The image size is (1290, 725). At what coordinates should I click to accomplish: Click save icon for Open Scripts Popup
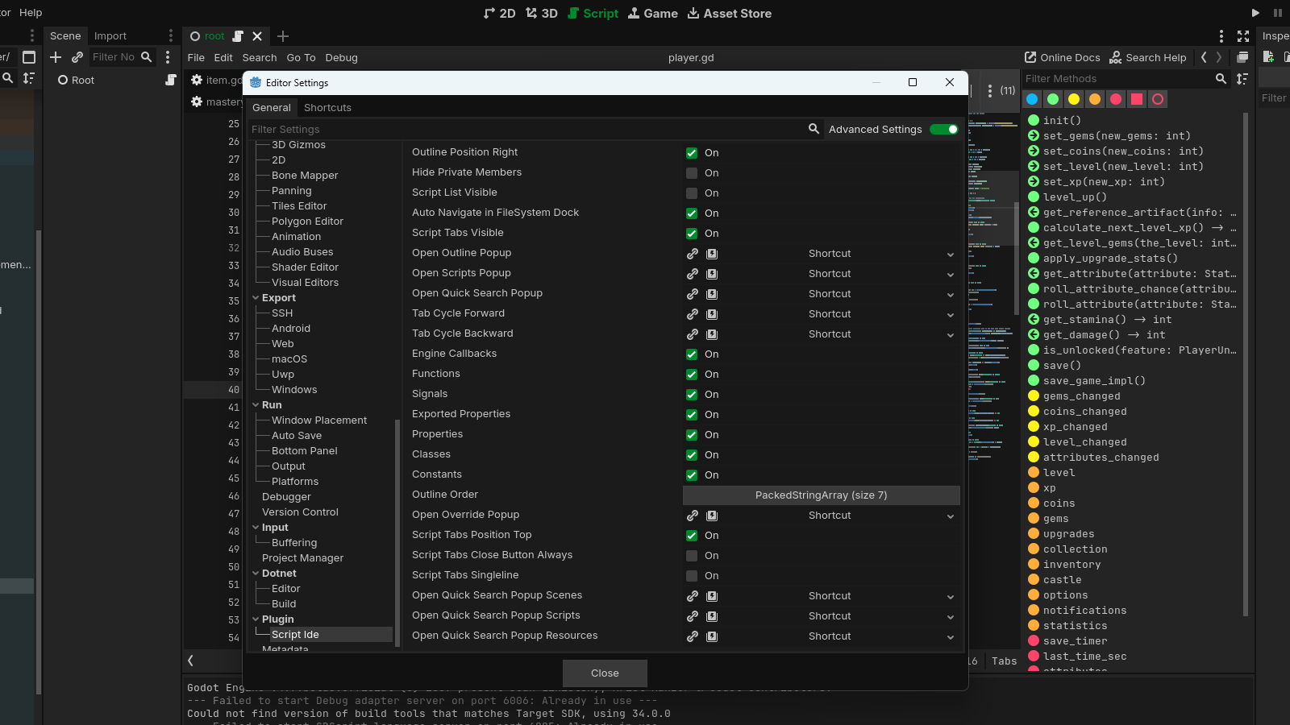[x=712, y=274]
